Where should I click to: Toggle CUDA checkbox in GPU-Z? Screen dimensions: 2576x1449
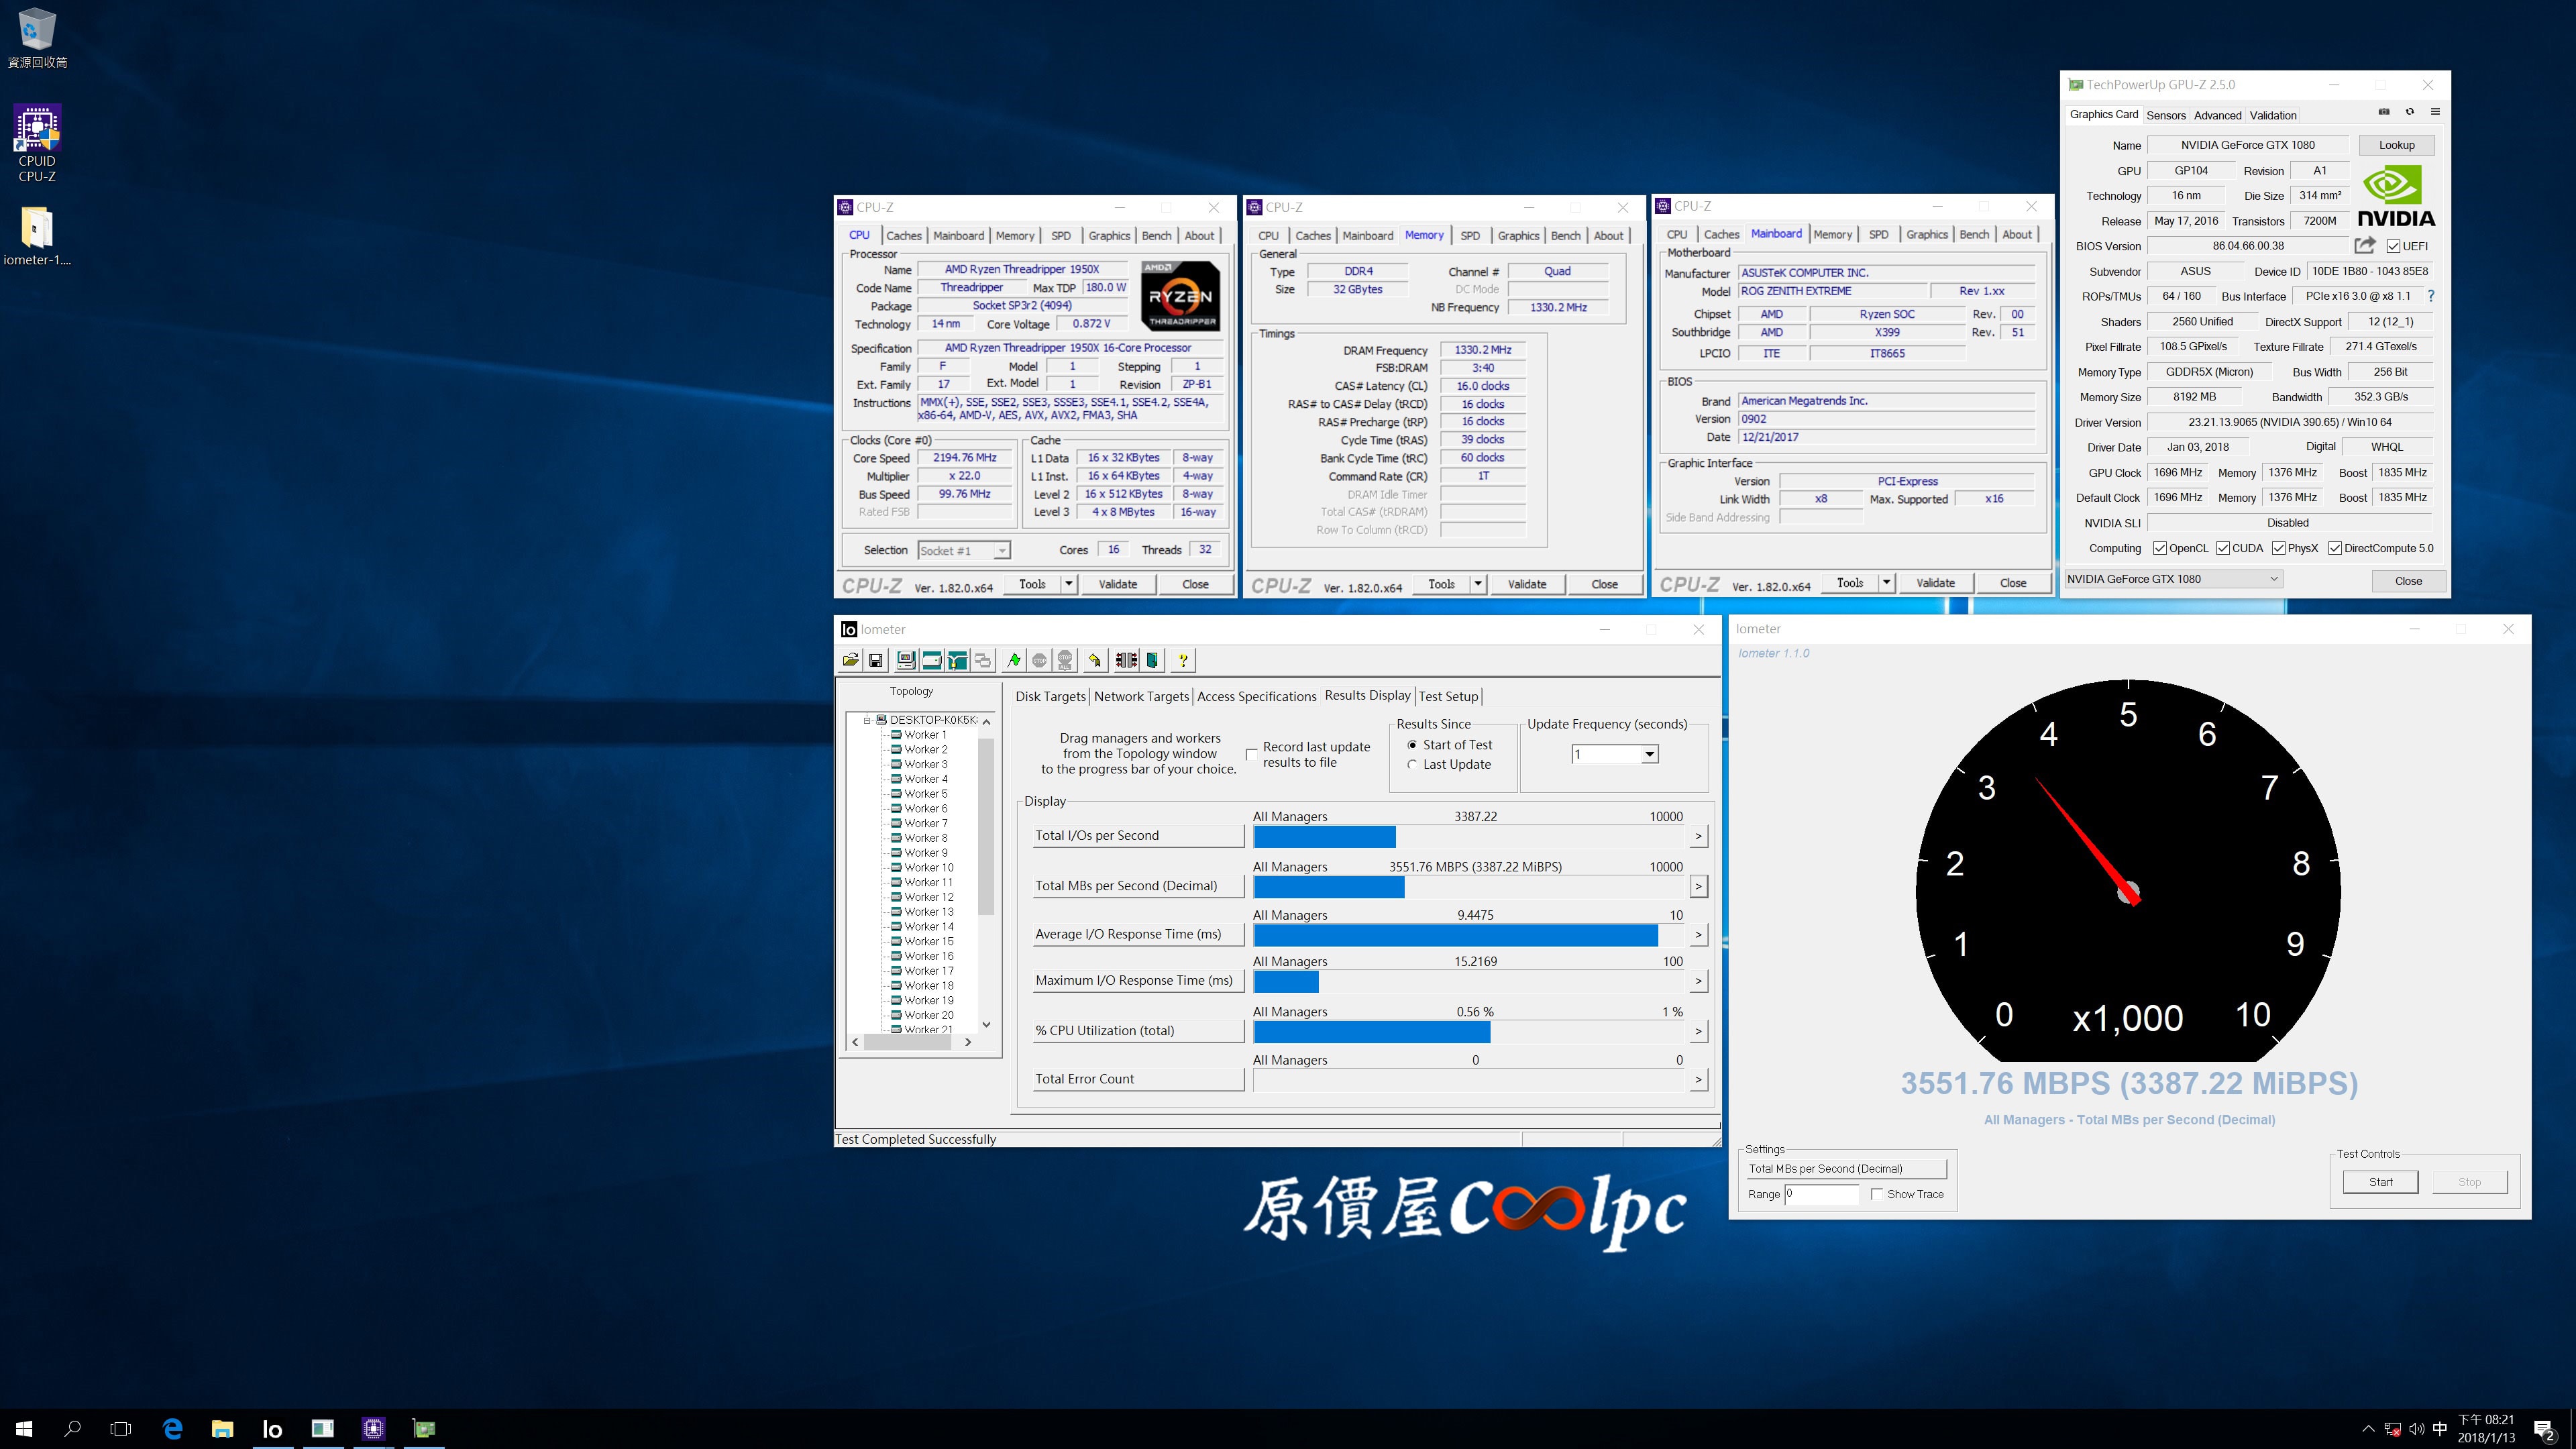coord(2223,548)
